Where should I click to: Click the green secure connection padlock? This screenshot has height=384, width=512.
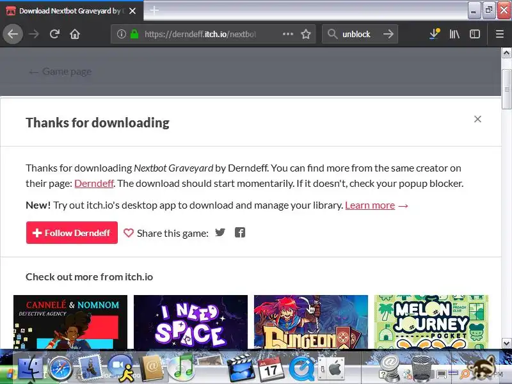click(x=134, y=34)
